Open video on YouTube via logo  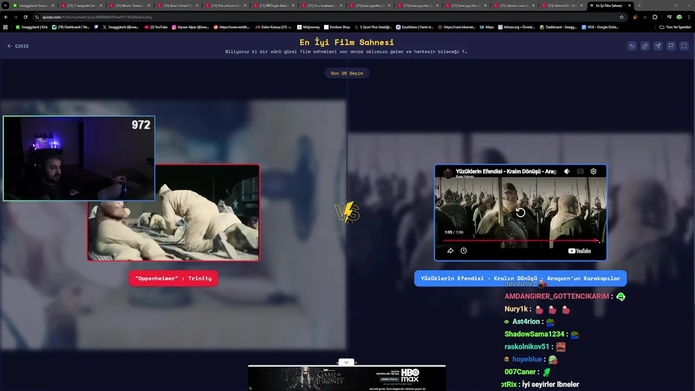579,251
